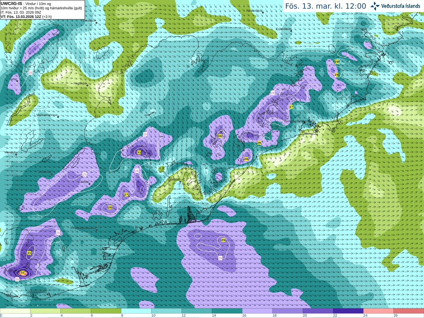This screenshot has height=318, width=424.
Task: Click the white 25 contour label near Setur
Action: tap(30, 72)
